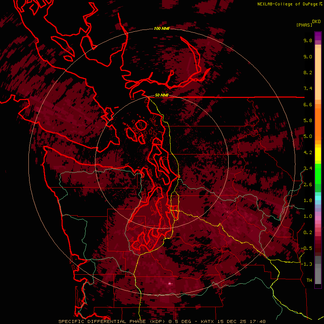Click the KATX radar ID in caption
324x324 pixels.
(x=208, y=321)
